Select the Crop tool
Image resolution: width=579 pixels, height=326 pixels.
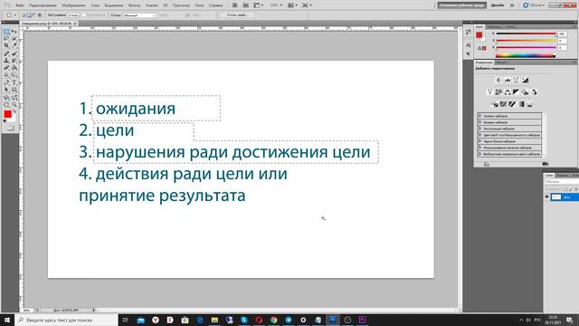(6, 46)
